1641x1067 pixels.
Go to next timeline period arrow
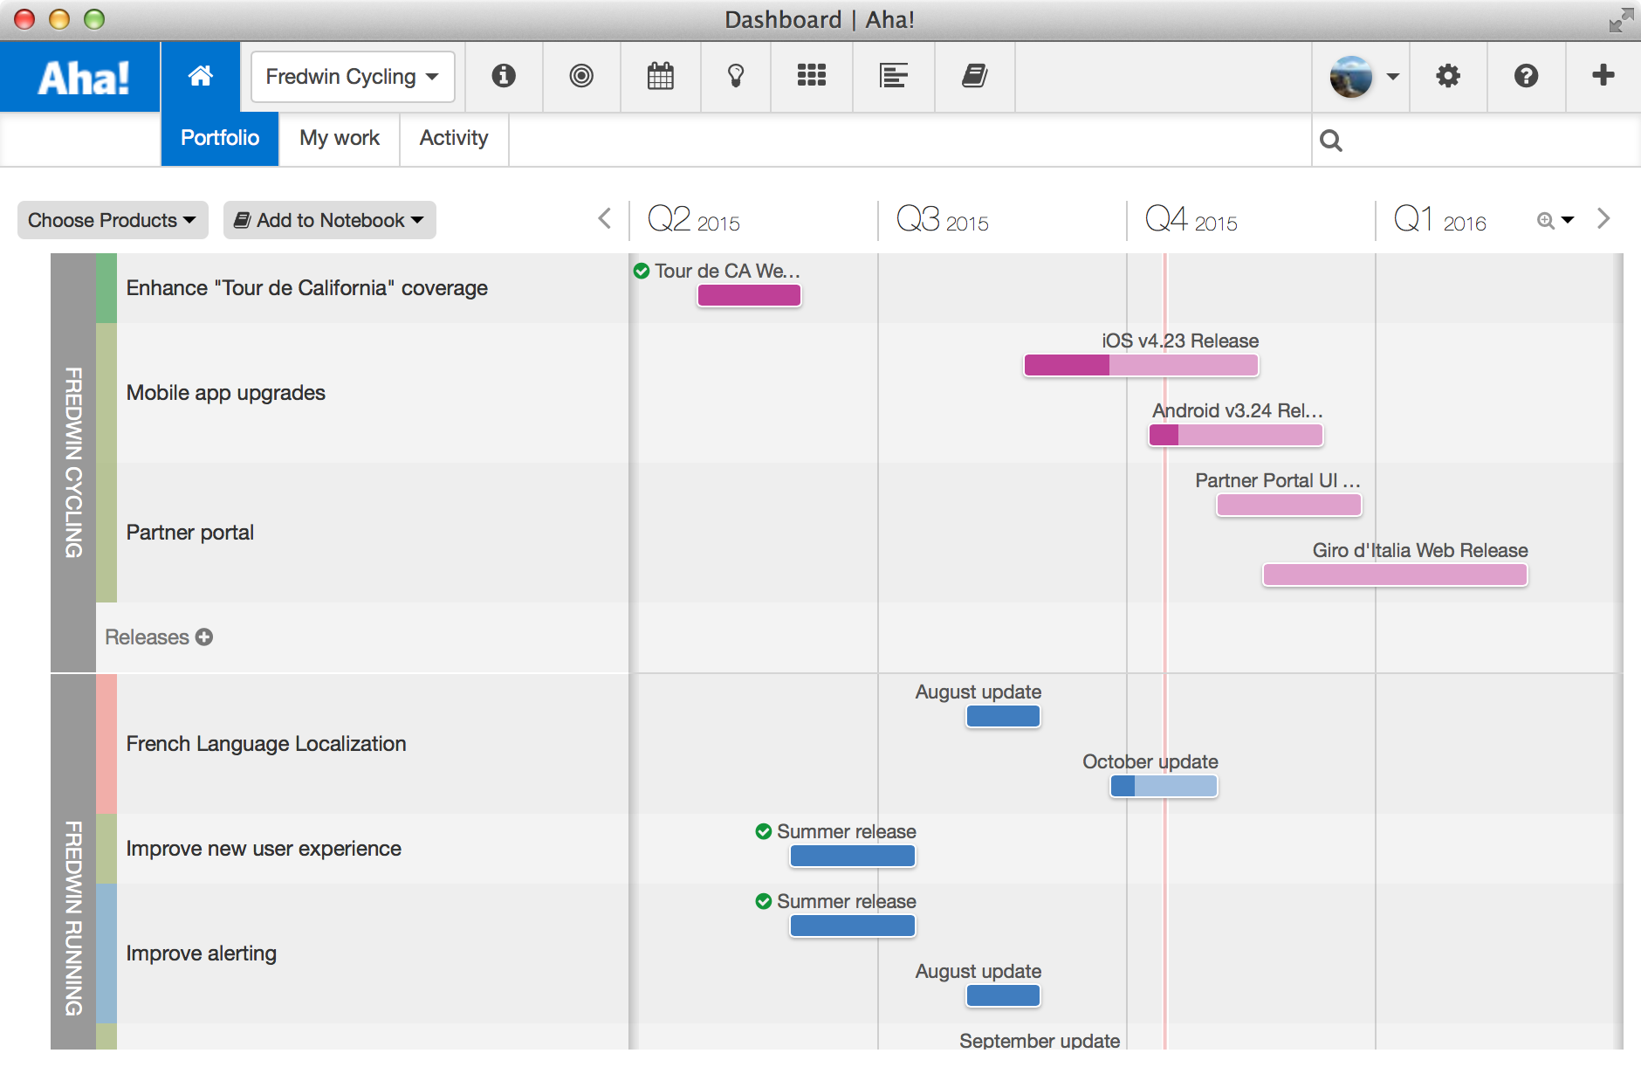click(x=1603, y=218)
